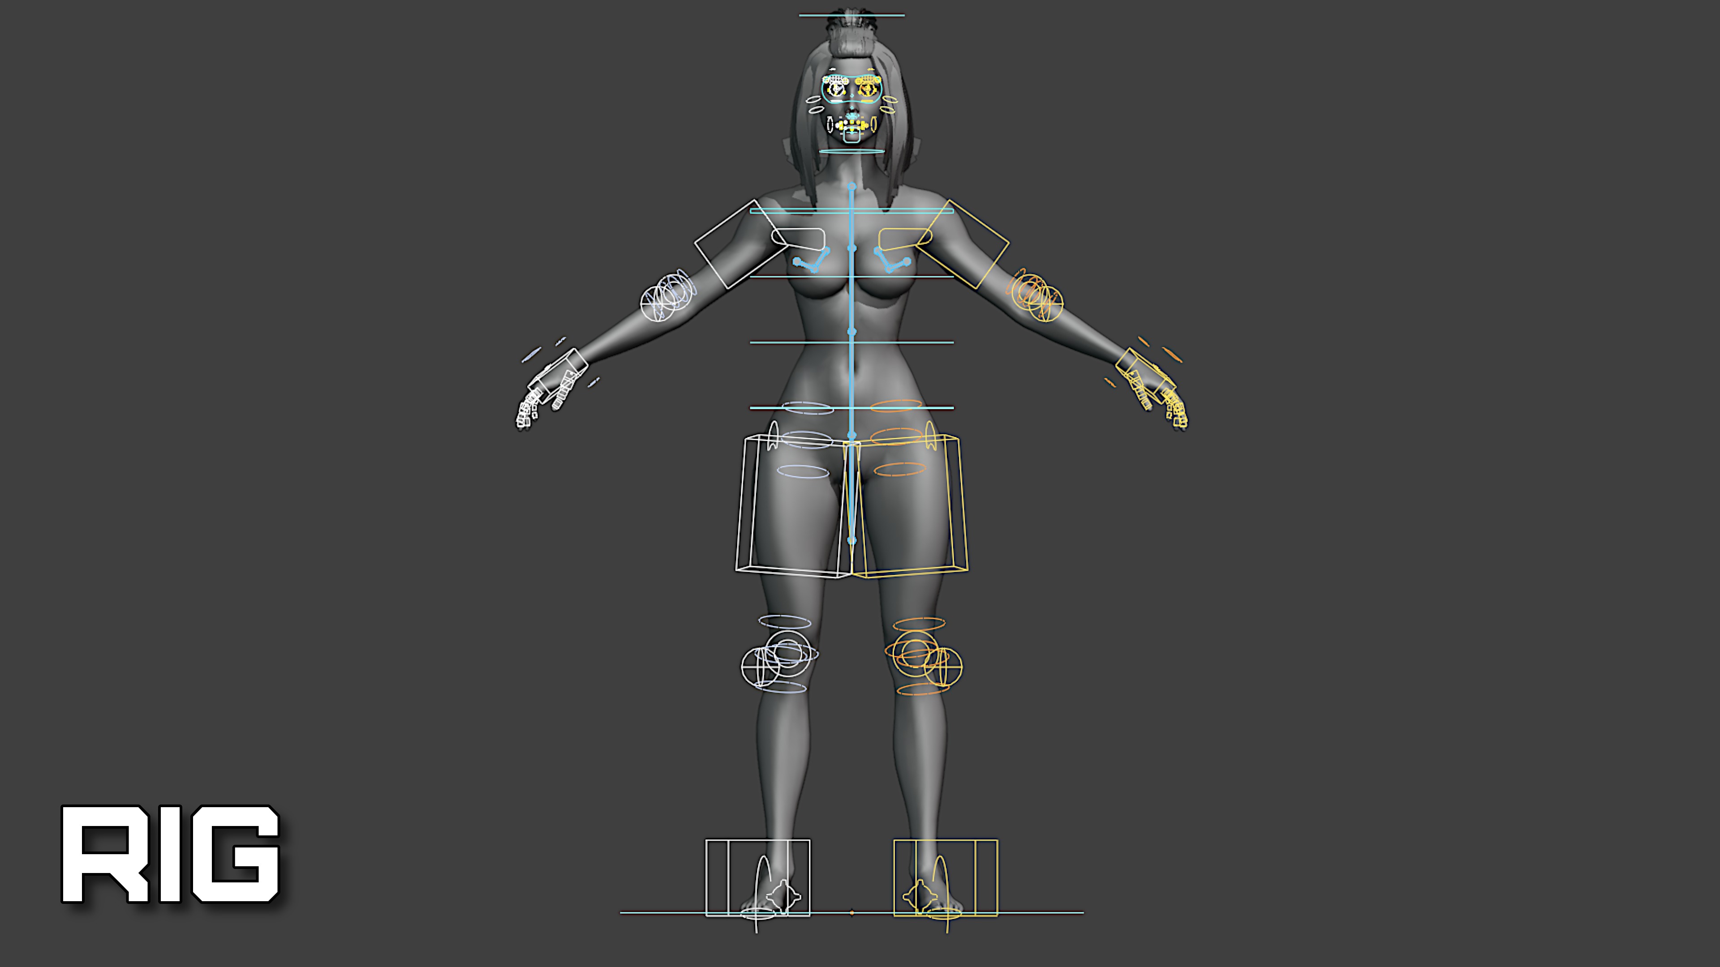The image size is (1720, 967).
Task: Select the cyan jaw square controller
Action: point(851,137)
